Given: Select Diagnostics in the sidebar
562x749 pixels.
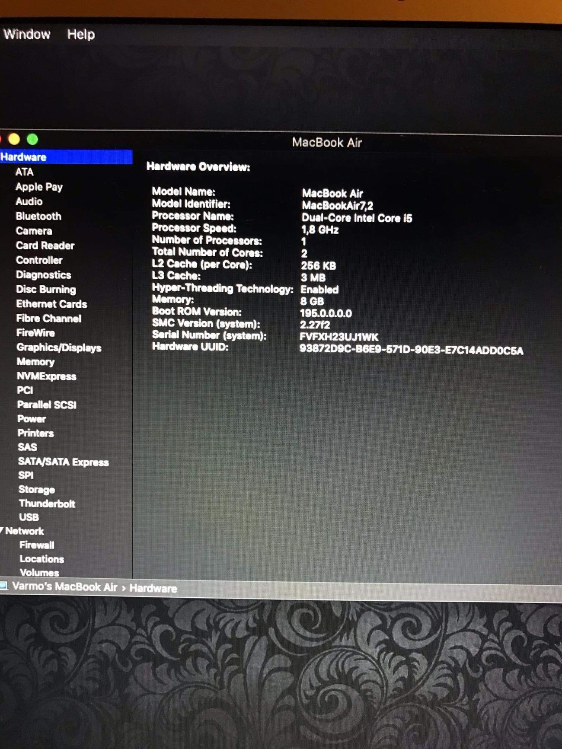Looking at the screenshot, I should tap(43, 275).
